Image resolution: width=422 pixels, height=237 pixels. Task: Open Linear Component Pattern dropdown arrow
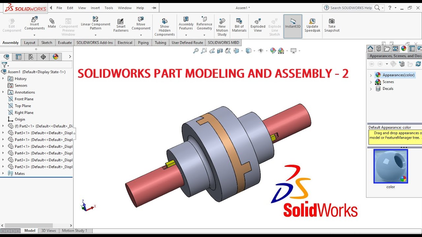pyautogui.click(x=96, y=35)
